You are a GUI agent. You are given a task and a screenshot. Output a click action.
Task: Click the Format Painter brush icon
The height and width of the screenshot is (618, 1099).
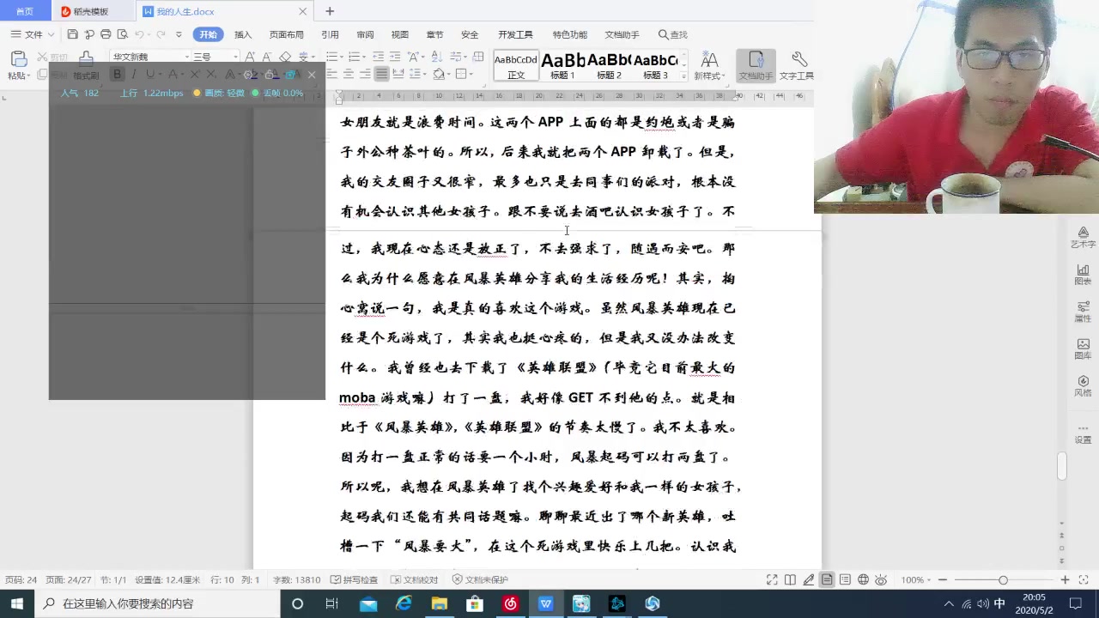coord(86,58)
